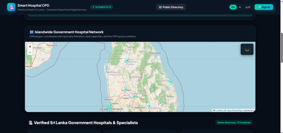Click the hospital marker at Kandy
The height and width of the screenshot is (133, 283).
point(134,96)
